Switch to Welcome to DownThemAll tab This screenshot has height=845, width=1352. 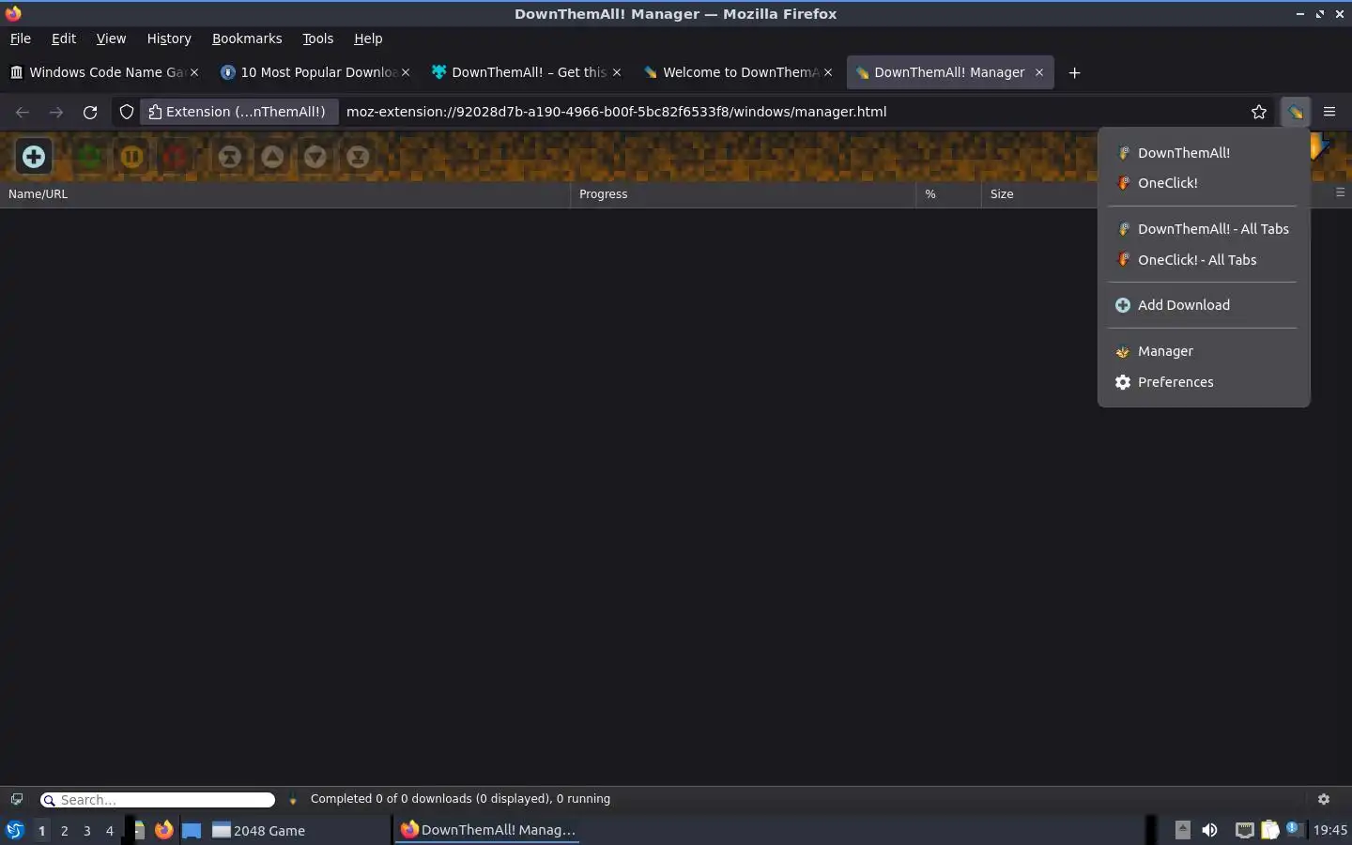pyautogui.click(x=737, y=72)
